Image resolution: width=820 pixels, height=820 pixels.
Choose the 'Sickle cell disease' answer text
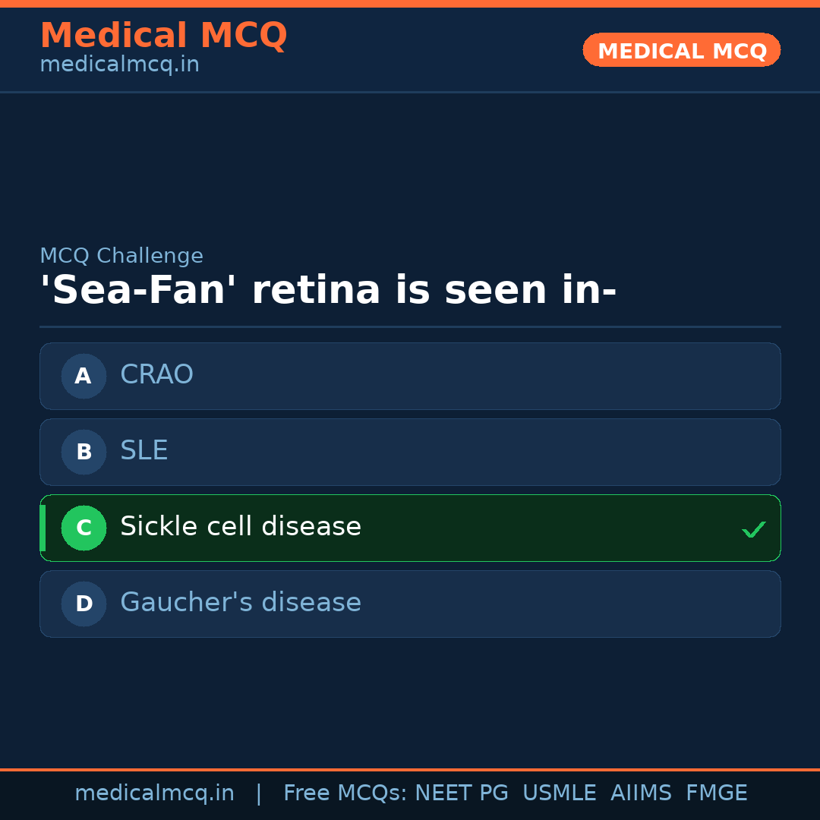[241, 527]
